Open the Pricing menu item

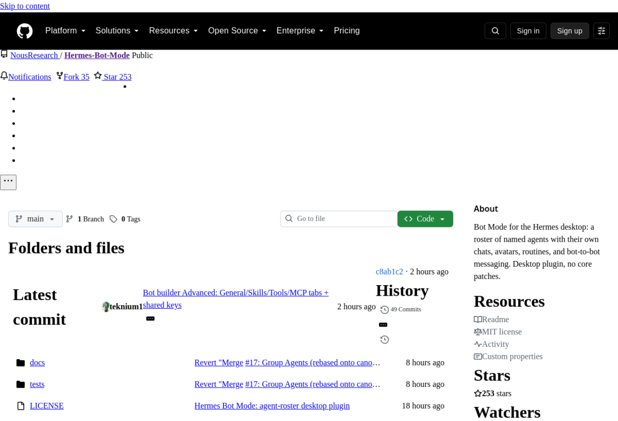point(347,31)
